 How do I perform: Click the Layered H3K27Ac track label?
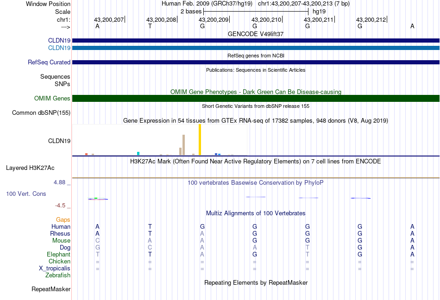[x=30, y=168]
